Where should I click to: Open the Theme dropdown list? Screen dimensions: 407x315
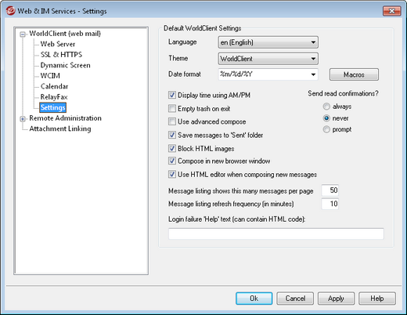(x=268, y=59)
